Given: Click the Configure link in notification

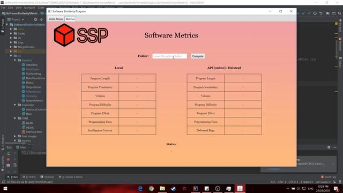Looking at the screenshot, I should [x=274, y=169].
